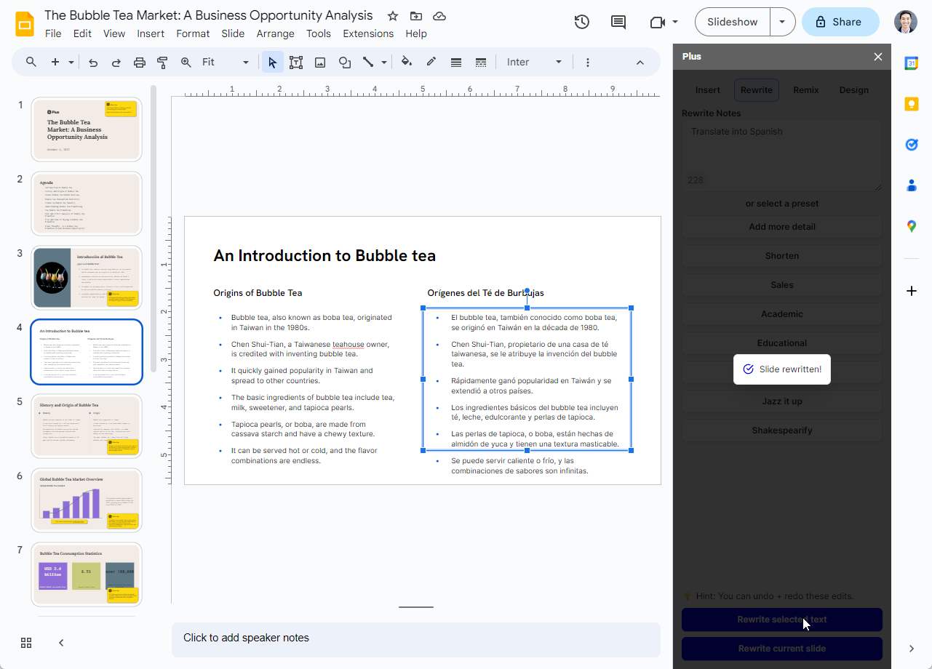Select the Shape tool
This screenshot has width=932, height=669.
click(345, 62)
